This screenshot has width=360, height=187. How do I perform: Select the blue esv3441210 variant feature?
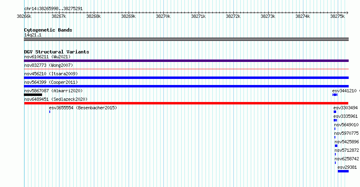335,95
